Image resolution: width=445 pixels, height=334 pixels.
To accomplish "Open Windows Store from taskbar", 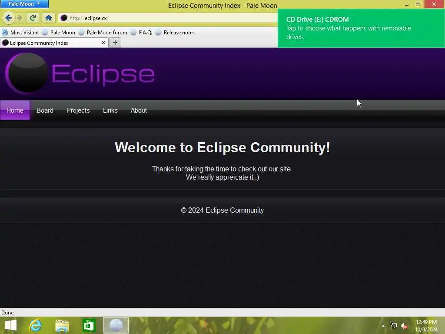I will tap(89, 325).
